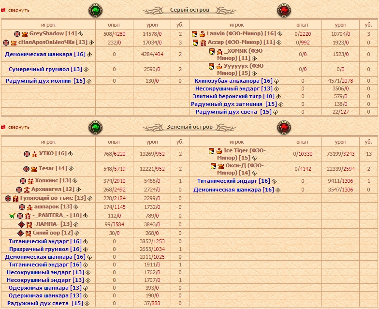Open player -_PANTERA_- [10] profile
The width and height of the screenshot is (379, 309).
pyautogui.click(x=57, y=216)
